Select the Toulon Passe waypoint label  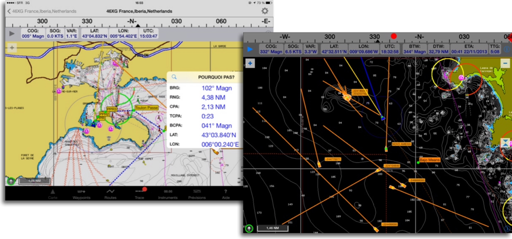pyautogui.click(x=146, y=108)
